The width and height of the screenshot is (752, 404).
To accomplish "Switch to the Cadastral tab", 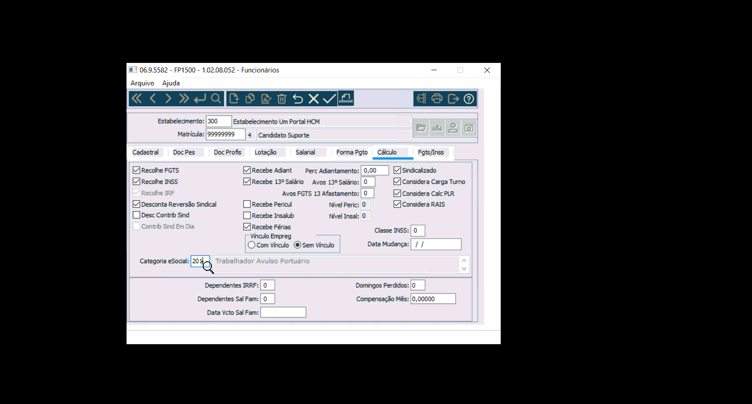I will pyautogui.click(x=146, y=152).
